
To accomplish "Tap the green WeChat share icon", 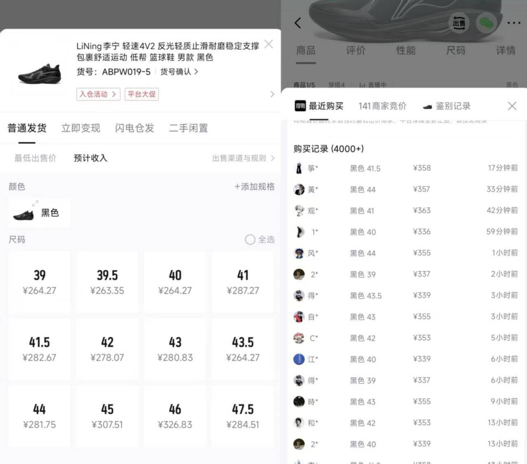I will (487, 23).
